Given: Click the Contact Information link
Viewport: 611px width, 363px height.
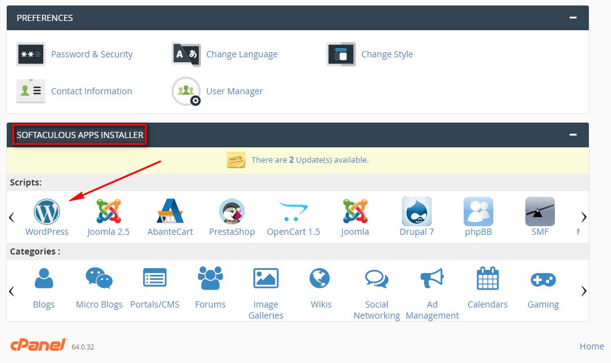Looking at the screenshot, I should click(92, 91).
